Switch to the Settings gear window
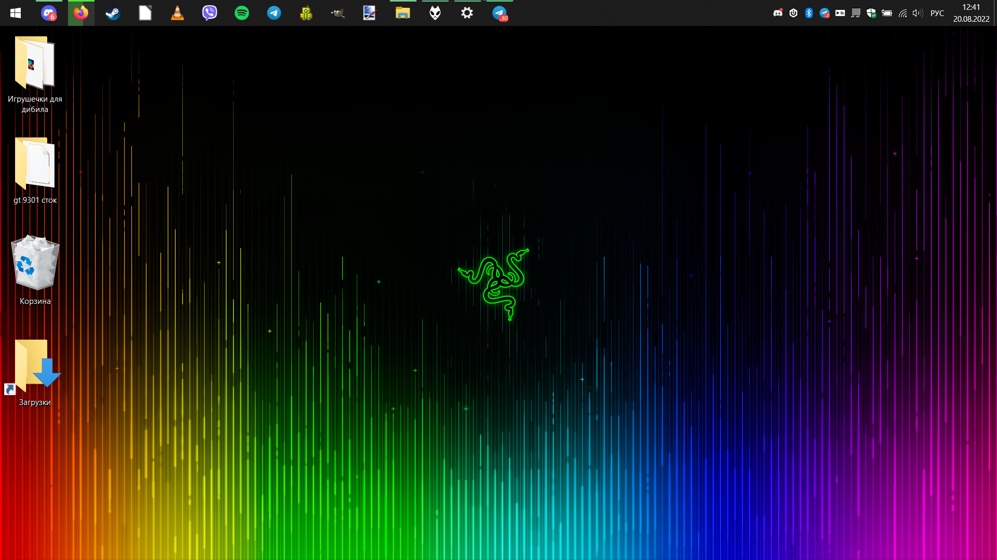The width and height of the screenshot is (997, 560). coord(467,13)
